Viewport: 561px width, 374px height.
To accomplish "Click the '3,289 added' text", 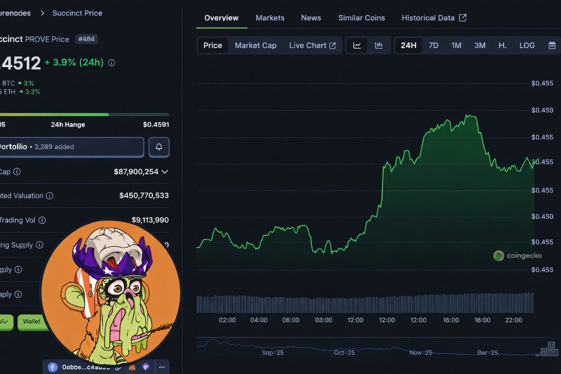I will click(x=54, y=147).
